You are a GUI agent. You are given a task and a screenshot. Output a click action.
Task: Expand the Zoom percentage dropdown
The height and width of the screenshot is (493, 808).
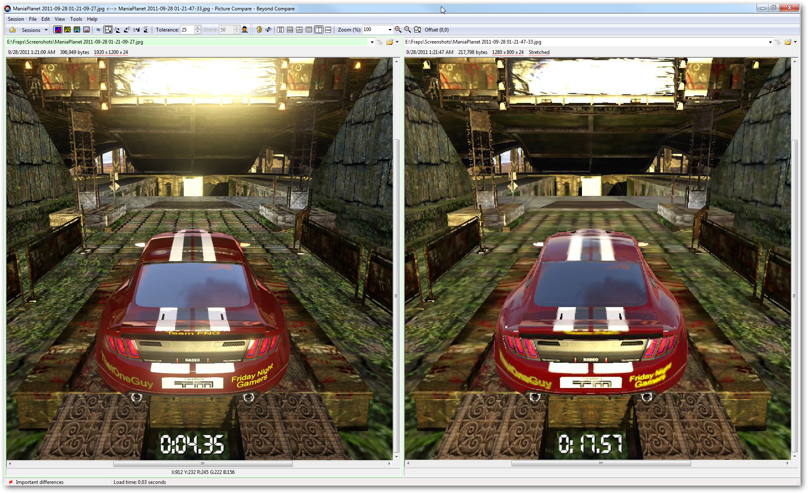coord(389,30)
